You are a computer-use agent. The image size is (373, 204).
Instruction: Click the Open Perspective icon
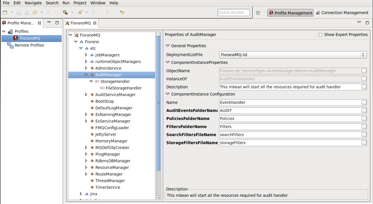258,13
